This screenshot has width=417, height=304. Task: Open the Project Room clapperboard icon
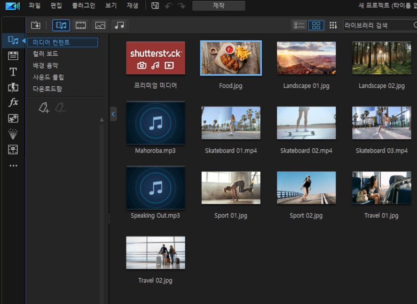(x=13, y=56)
